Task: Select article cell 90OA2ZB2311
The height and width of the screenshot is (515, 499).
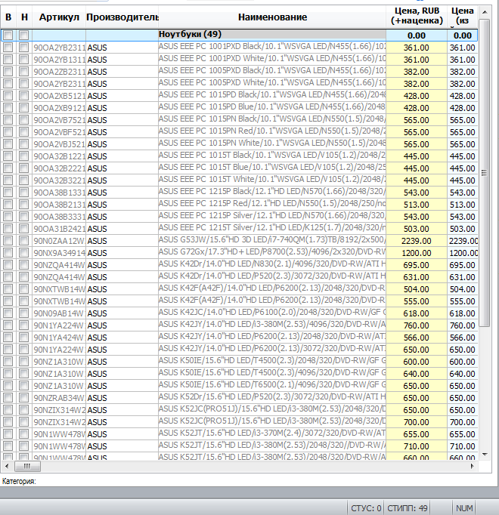Action: click(59, 72)
